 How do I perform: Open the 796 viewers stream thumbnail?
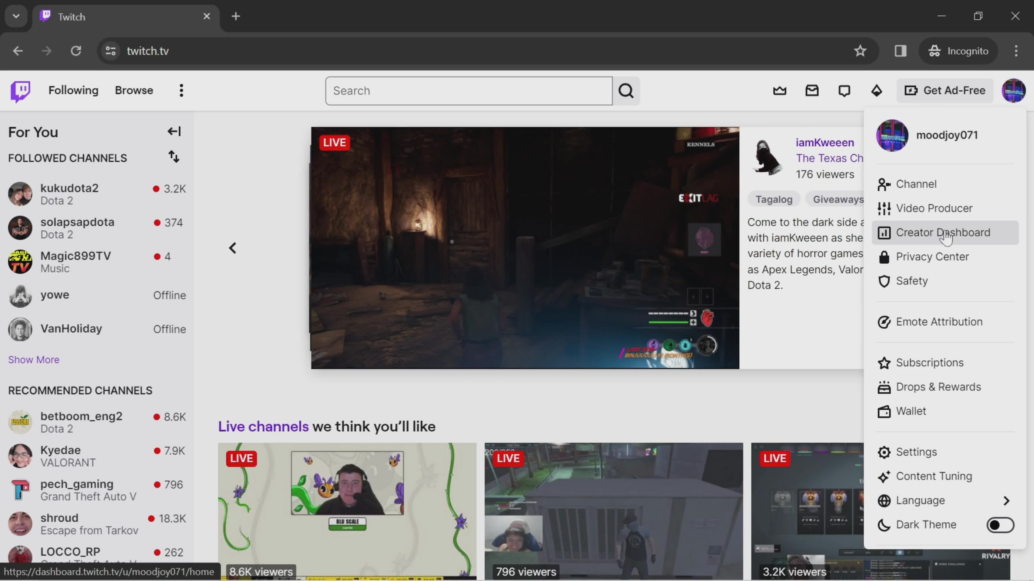click(614, 511)
